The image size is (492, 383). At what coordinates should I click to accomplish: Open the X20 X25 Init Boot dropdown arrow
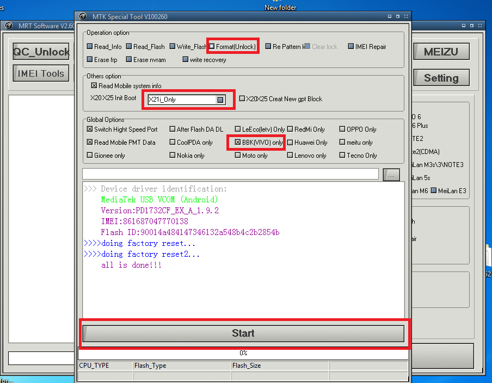tap(220, 100)
